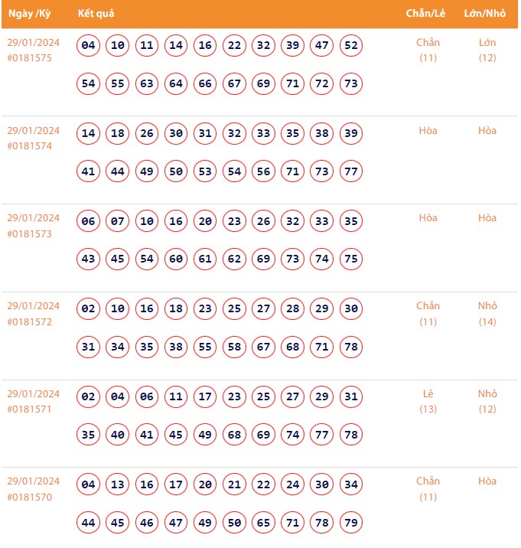Pick ball 26 in draw #0181574

(147, 134)
